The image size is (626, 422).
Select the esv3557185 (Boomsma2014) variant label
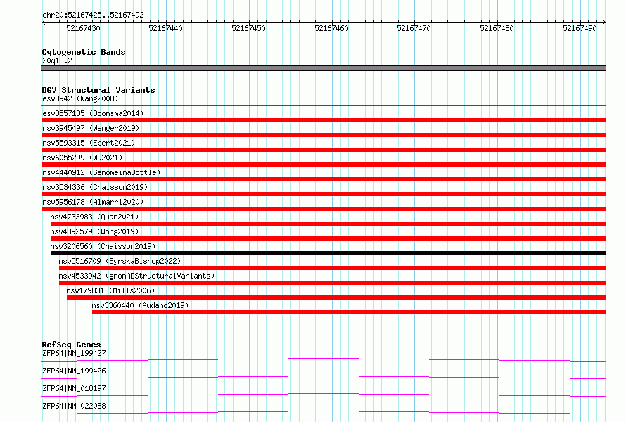click(93, 113)
